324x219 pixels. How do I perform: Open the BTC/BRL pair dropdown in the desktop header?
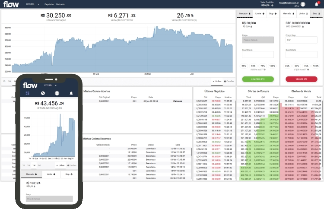(x=33, y=4)
